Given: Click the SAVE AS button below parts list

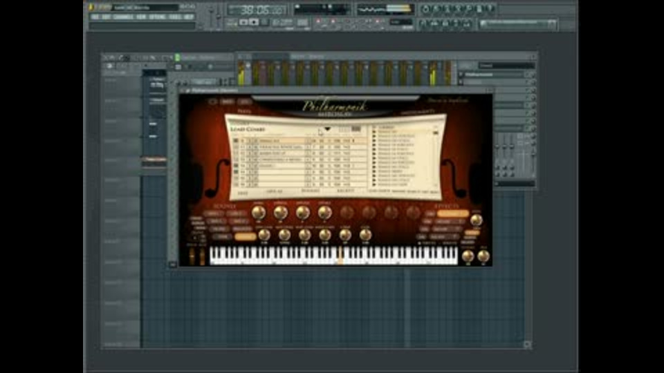Looking at the screenshot, I should pos(274,192).
